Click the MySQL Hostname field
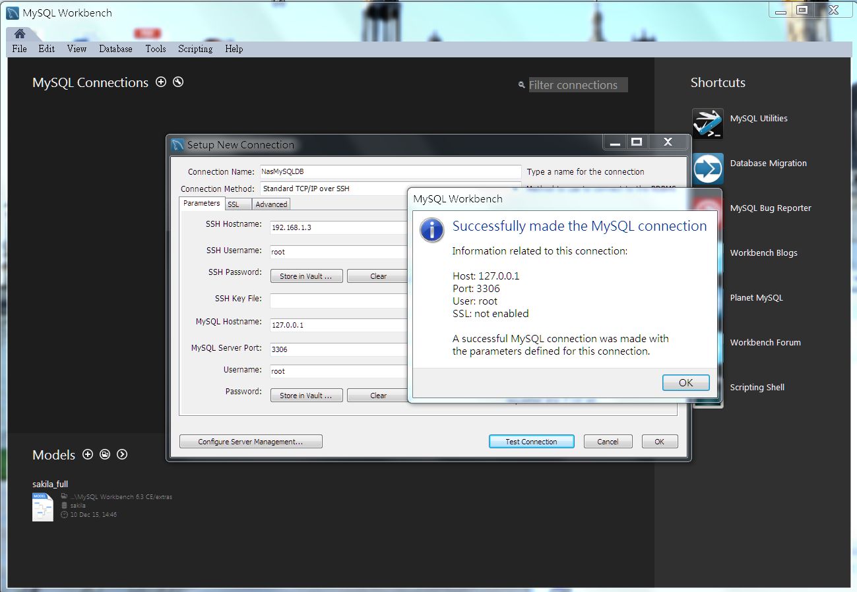857x592 pixels. pos(339,325)
